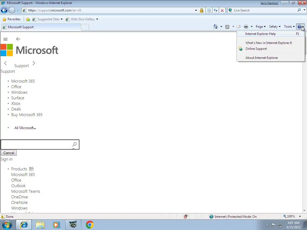Image resolution: width=307 pixels, height=230 pixels.
Task: Click the red Stop loading icon
Action: click(x=222, y=10)
